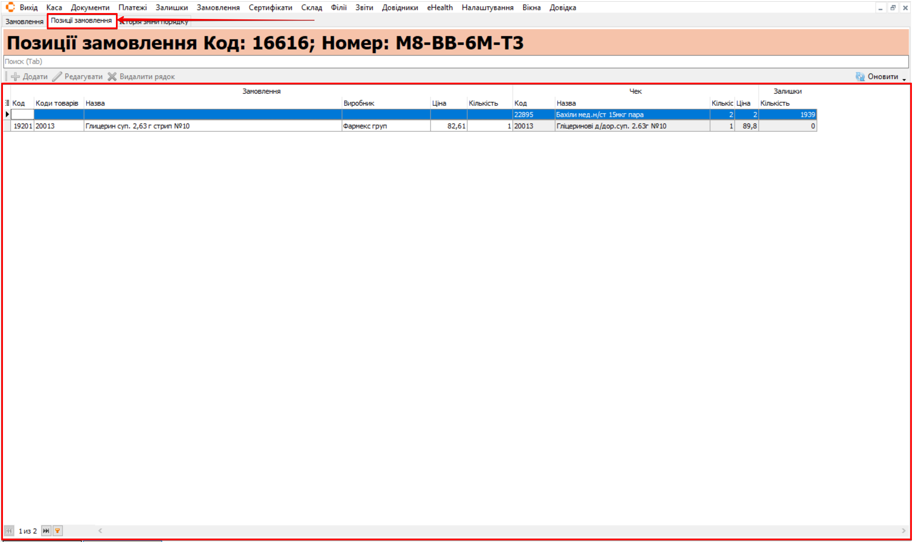Screen dimensions: 914x542
Task: Click the Редагувати pencil icon
Action: pos(57,76)
